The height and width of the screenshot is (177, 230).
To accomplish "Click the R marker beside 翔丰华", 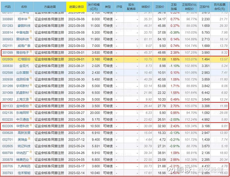I will [x=29, y=18].
